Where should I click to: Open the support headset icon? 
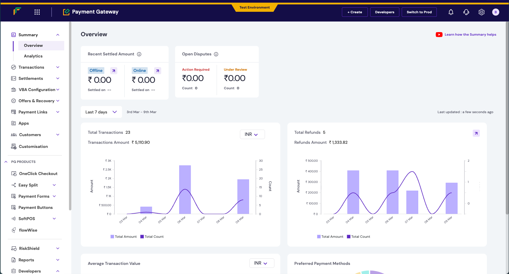coord(466,12)
